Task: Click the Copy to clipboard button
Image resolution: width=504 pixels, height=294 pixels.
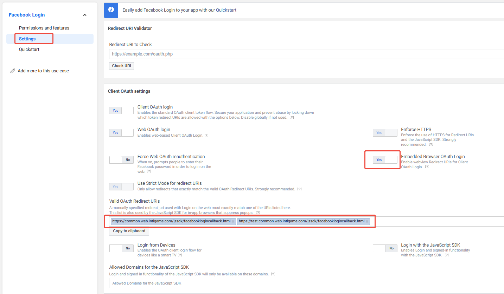Action: click(129, 231)
